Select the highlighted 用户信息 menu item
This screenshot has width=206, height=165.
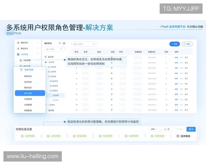coord(30,93)
